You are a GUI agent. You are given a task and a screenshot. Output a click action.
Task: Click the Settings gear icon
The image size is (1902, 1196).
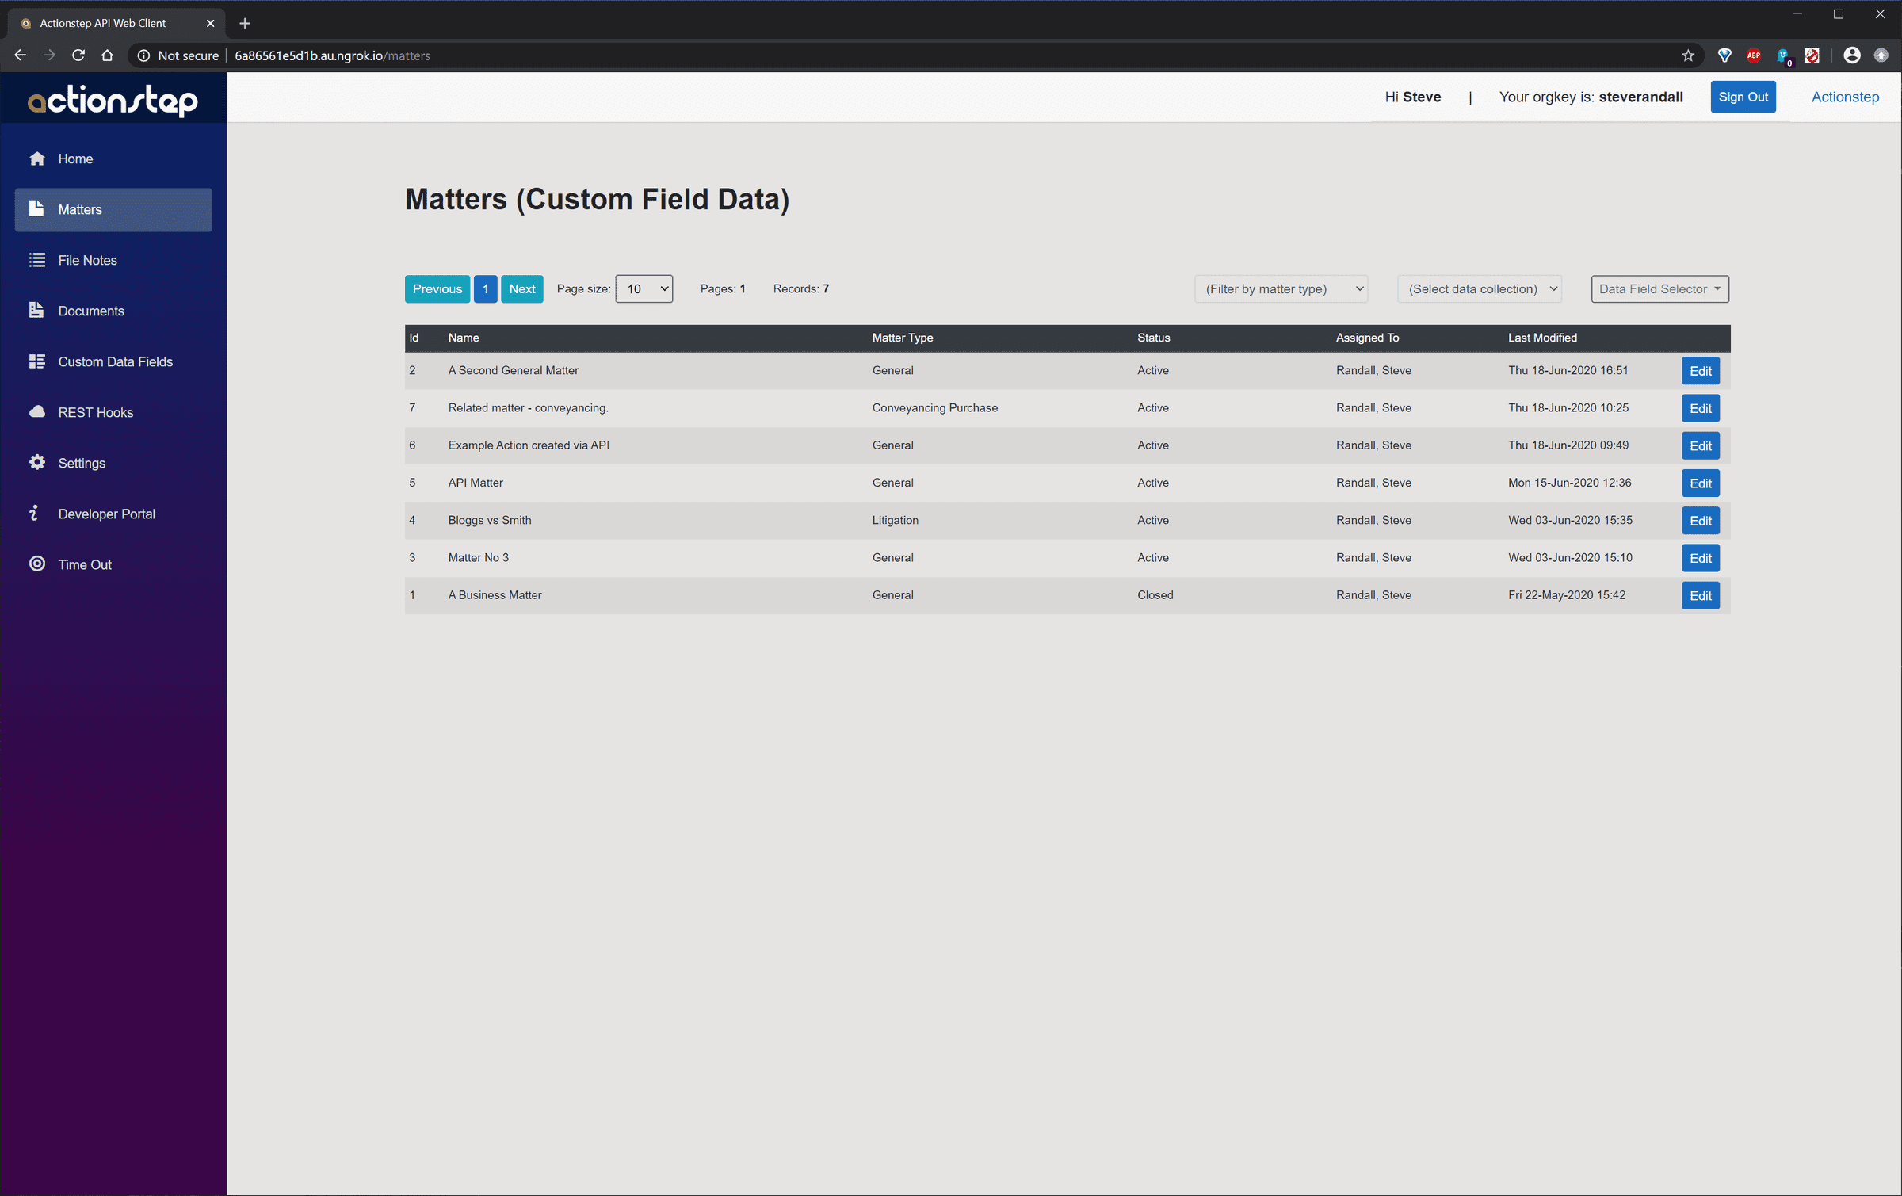point(36,462)
